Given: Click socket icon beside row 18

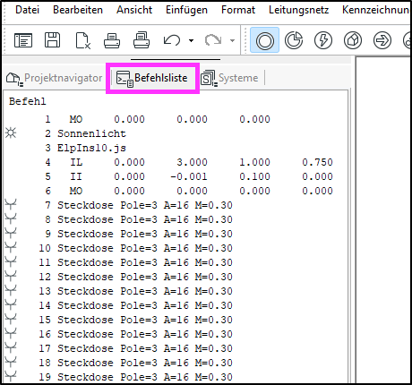Looking at the screenshot, I should pyautogui.click(x=11, y=363).
